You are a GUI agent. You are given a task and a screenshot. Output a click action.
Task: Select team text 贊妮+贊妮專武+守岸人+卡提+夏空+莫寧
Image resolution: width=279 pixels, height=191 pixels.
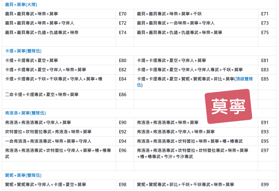[x=46, y=185]
